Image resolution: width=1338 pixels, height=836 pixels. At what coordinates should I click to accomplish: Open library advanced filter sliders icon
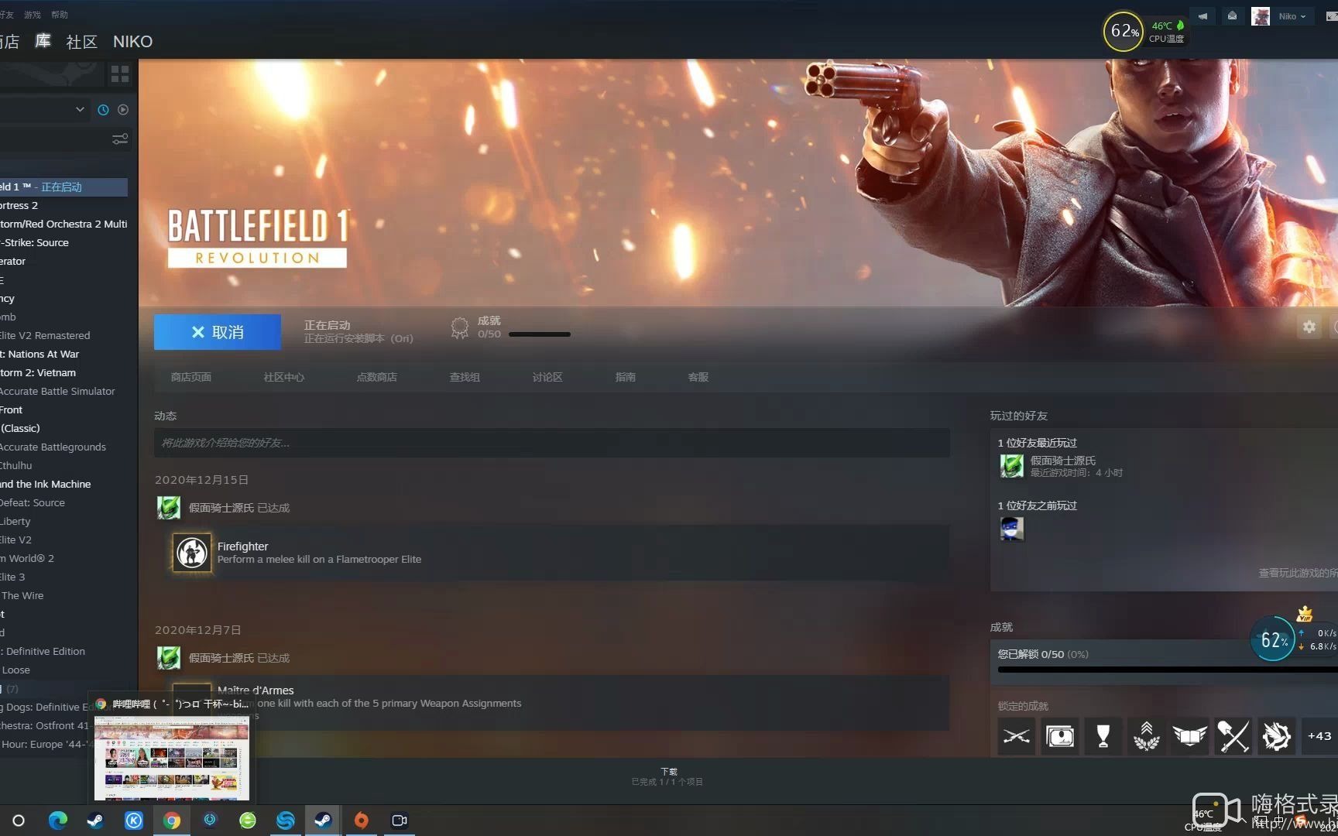(120, 139)
